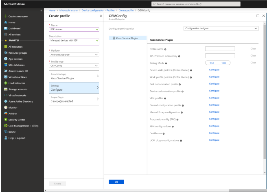
Task: Configure DeX customization profile
Action: (214, 84)
